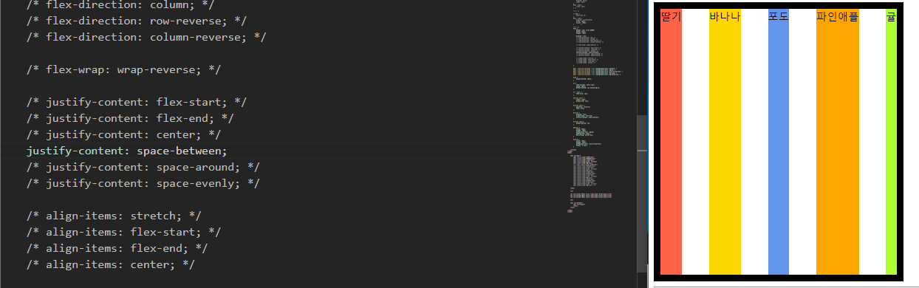Click the 'flex-wrap: wrap-reverse' comment line
The width and height of the screenshot is (919, 288).
(123, 69)
